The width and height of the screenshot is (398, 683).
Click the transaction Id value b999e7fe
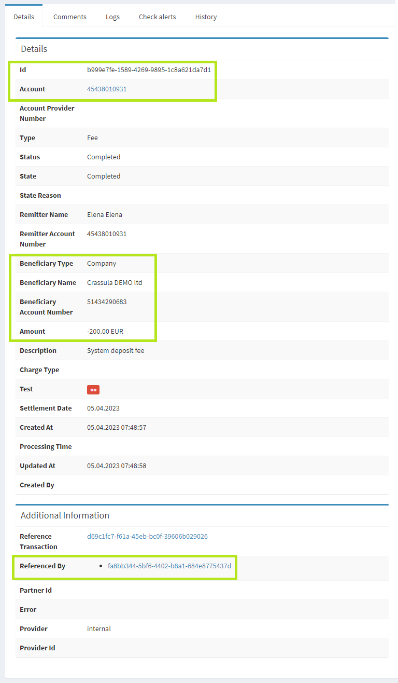(149, 70)
